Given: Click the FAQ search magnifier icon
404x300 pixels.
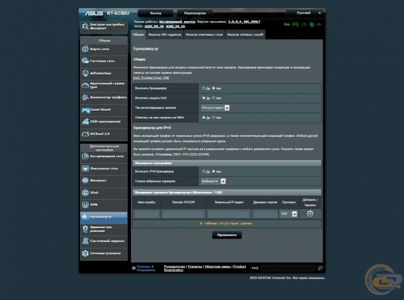Looking at the screenshot, I should 320,268.
